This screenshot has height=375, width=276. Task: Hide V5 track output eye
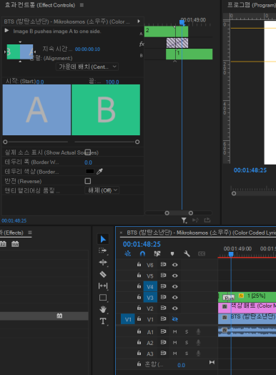(175, 276)
